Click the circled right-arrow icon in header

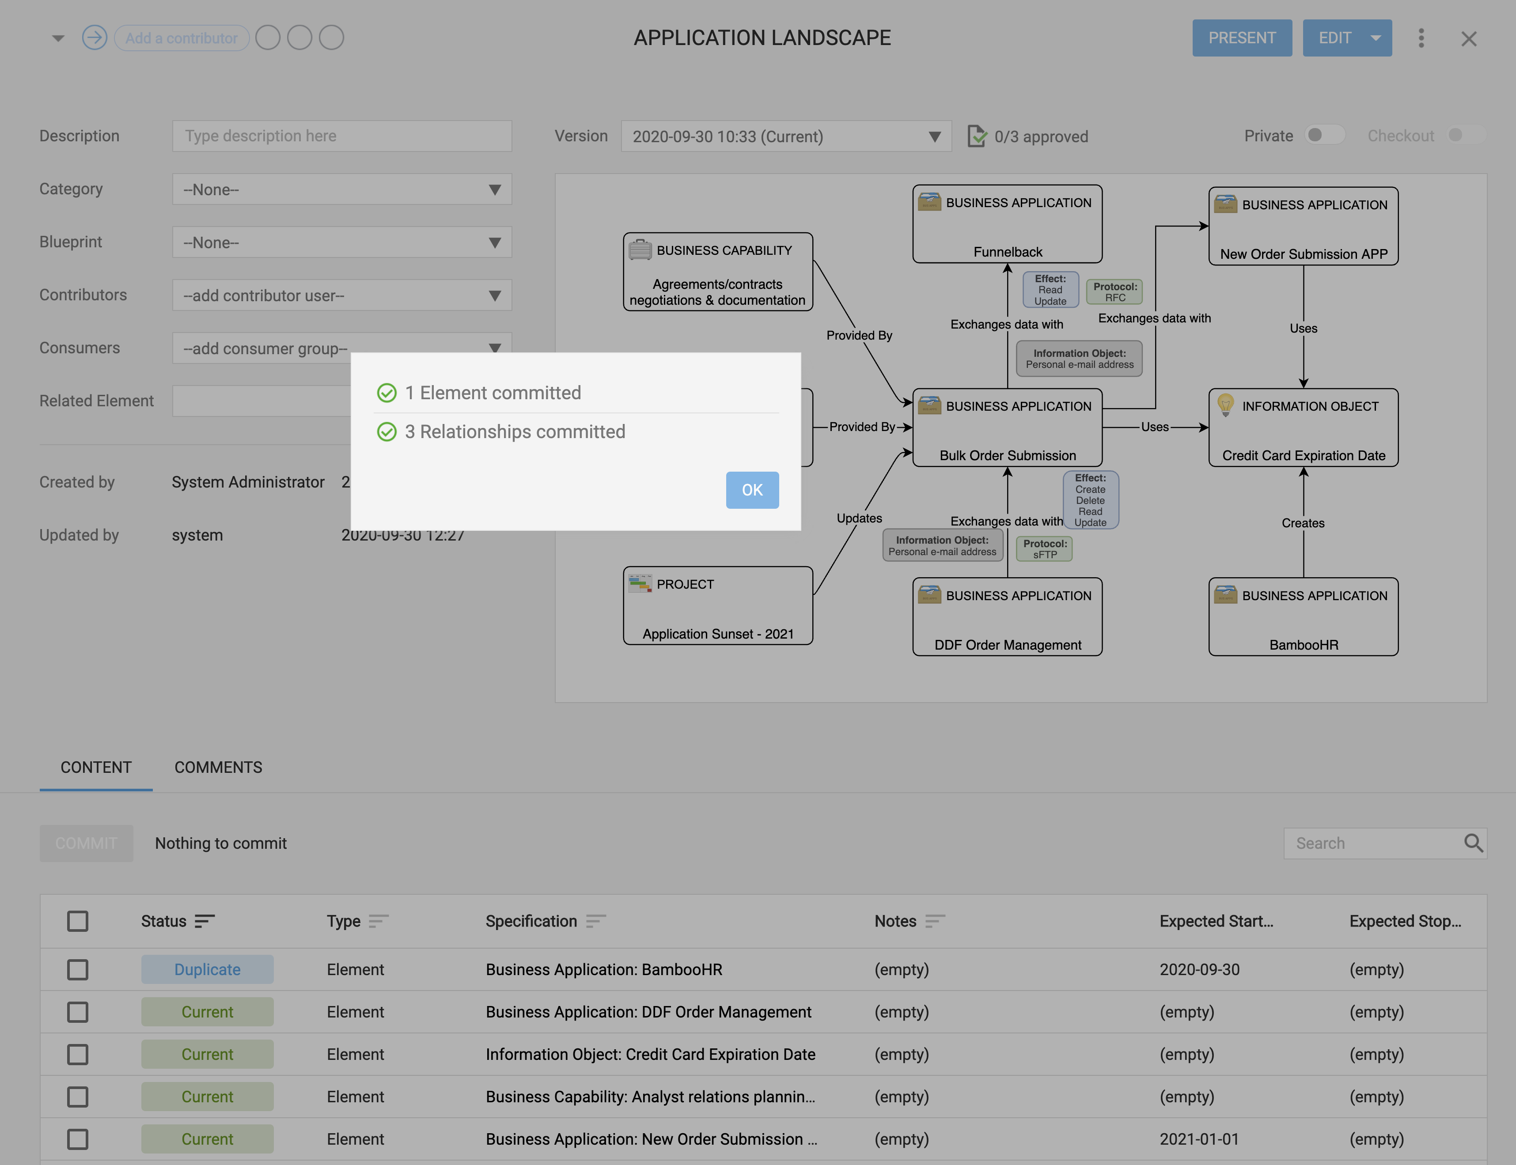pyautogui.click(x=95, y=38)
